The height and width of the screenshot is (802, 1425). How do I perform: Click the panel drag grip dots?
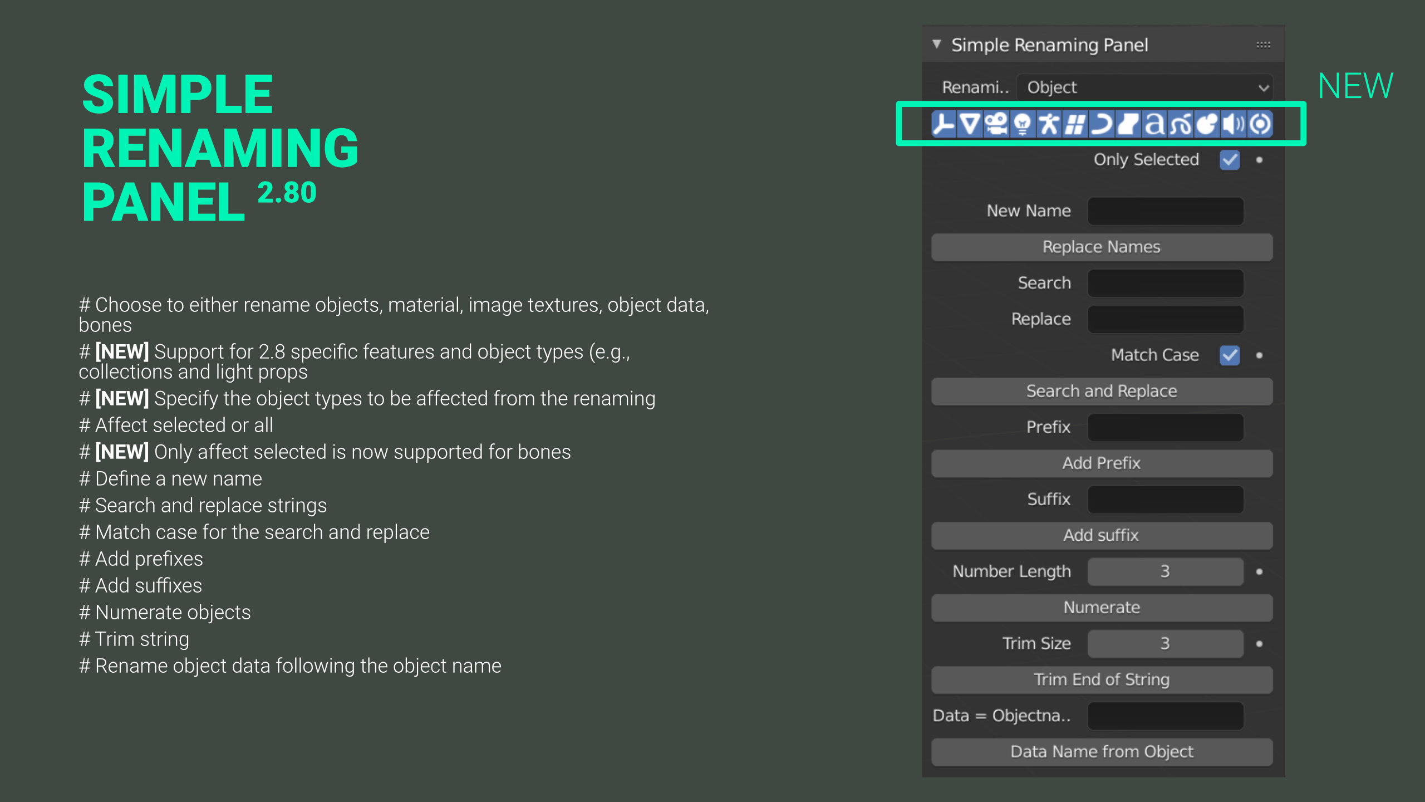pos(1263,45)
